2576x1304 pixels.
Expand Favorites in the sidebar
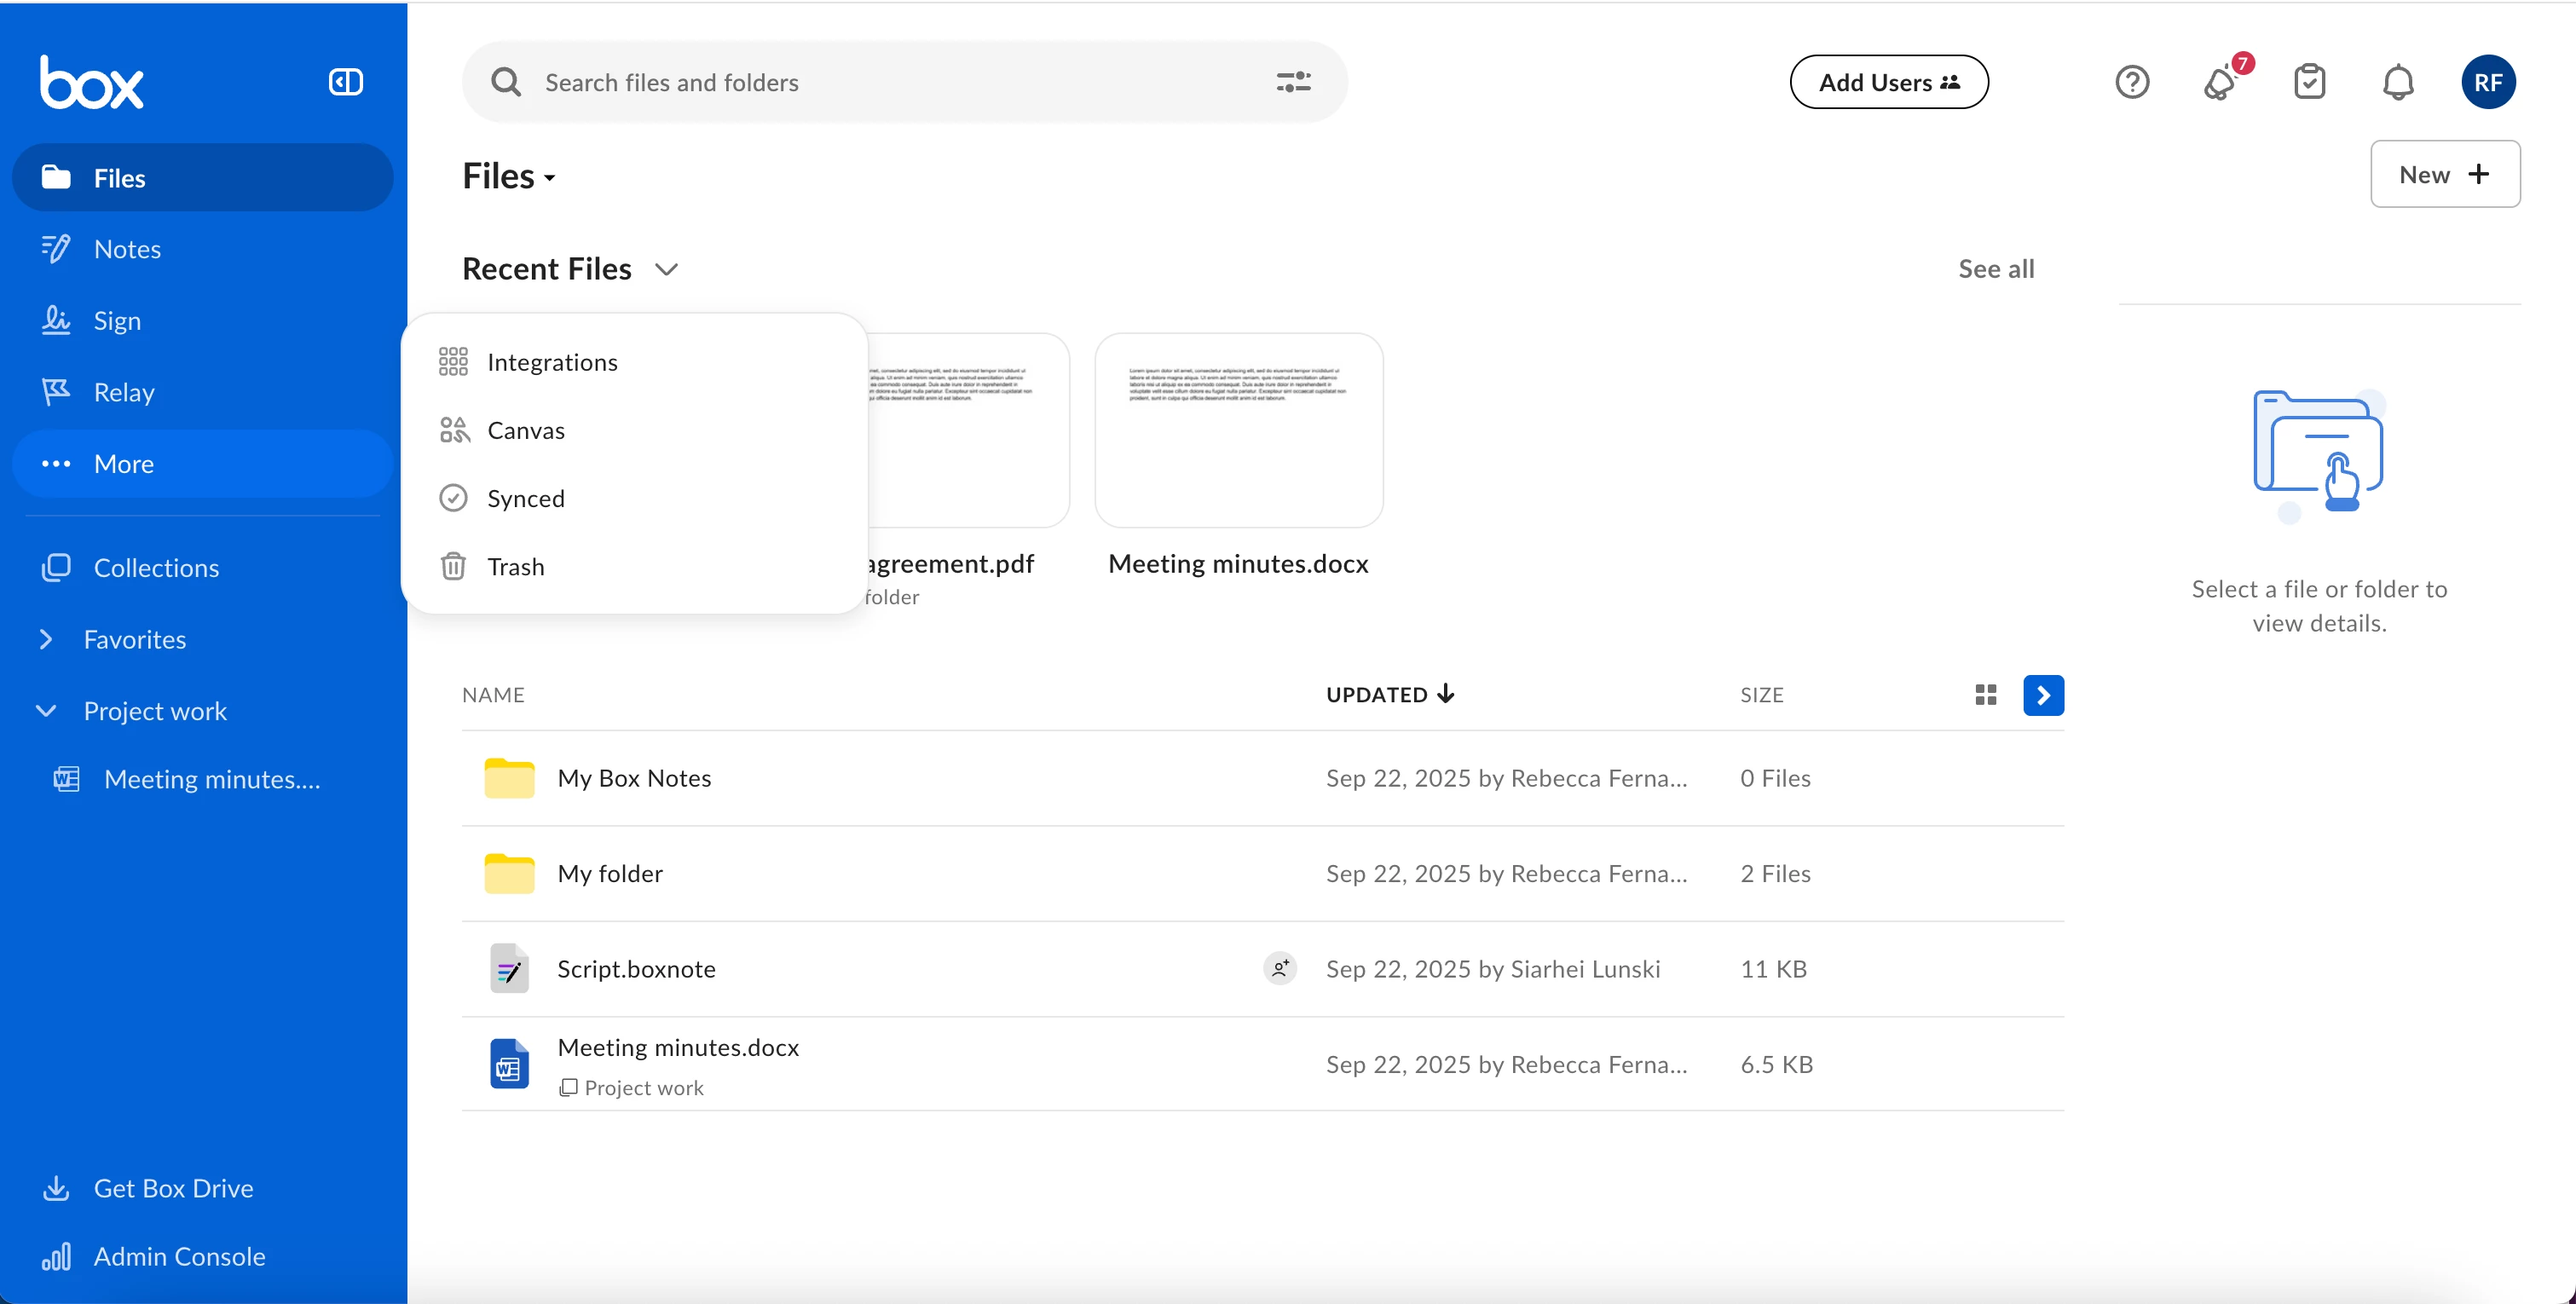pos(46,639)
